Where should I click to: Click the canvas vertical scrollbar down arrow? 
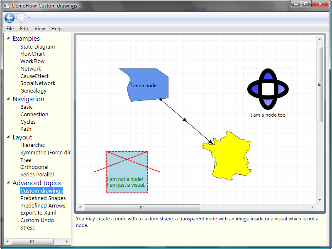320,200
